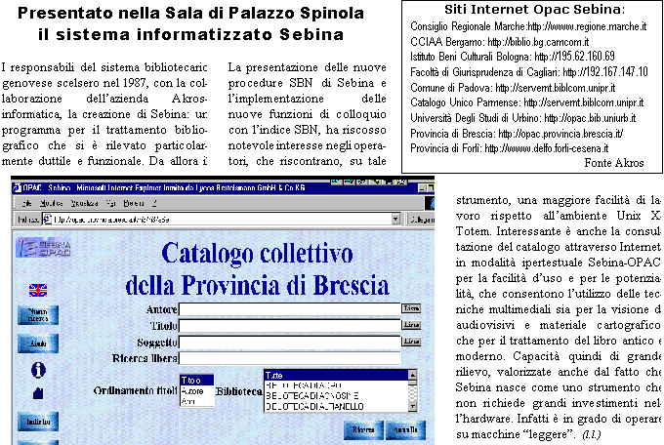Click the Provincia di Forlì URL line
The width and height of the screenshot is (664, 445).
[509, 148]
